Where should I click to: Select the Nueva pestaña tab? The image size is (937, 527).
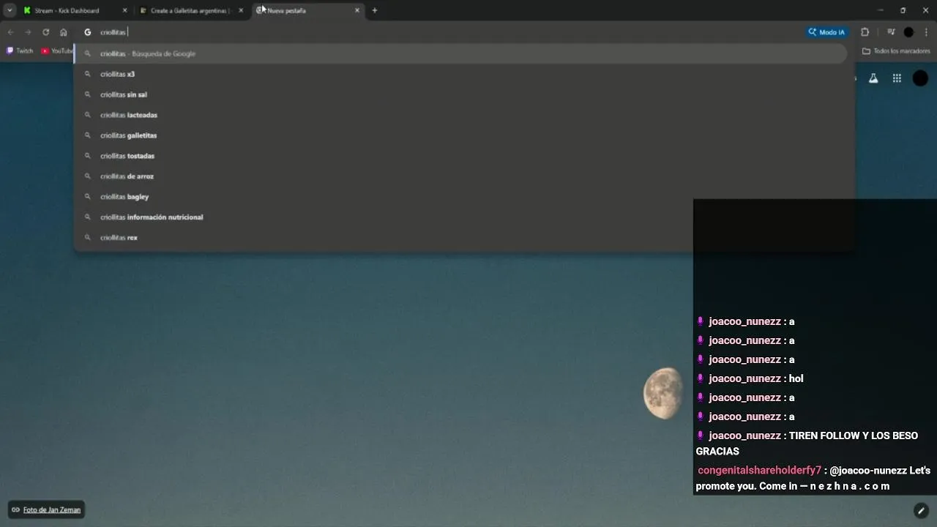tap(308, 10)
